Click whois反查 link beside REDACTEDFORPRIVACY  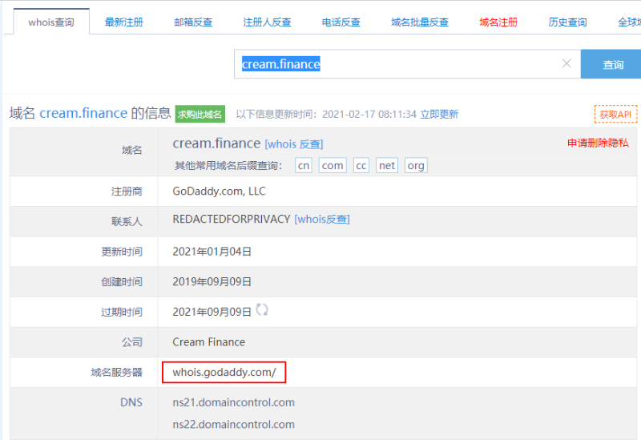click(322, 220)
